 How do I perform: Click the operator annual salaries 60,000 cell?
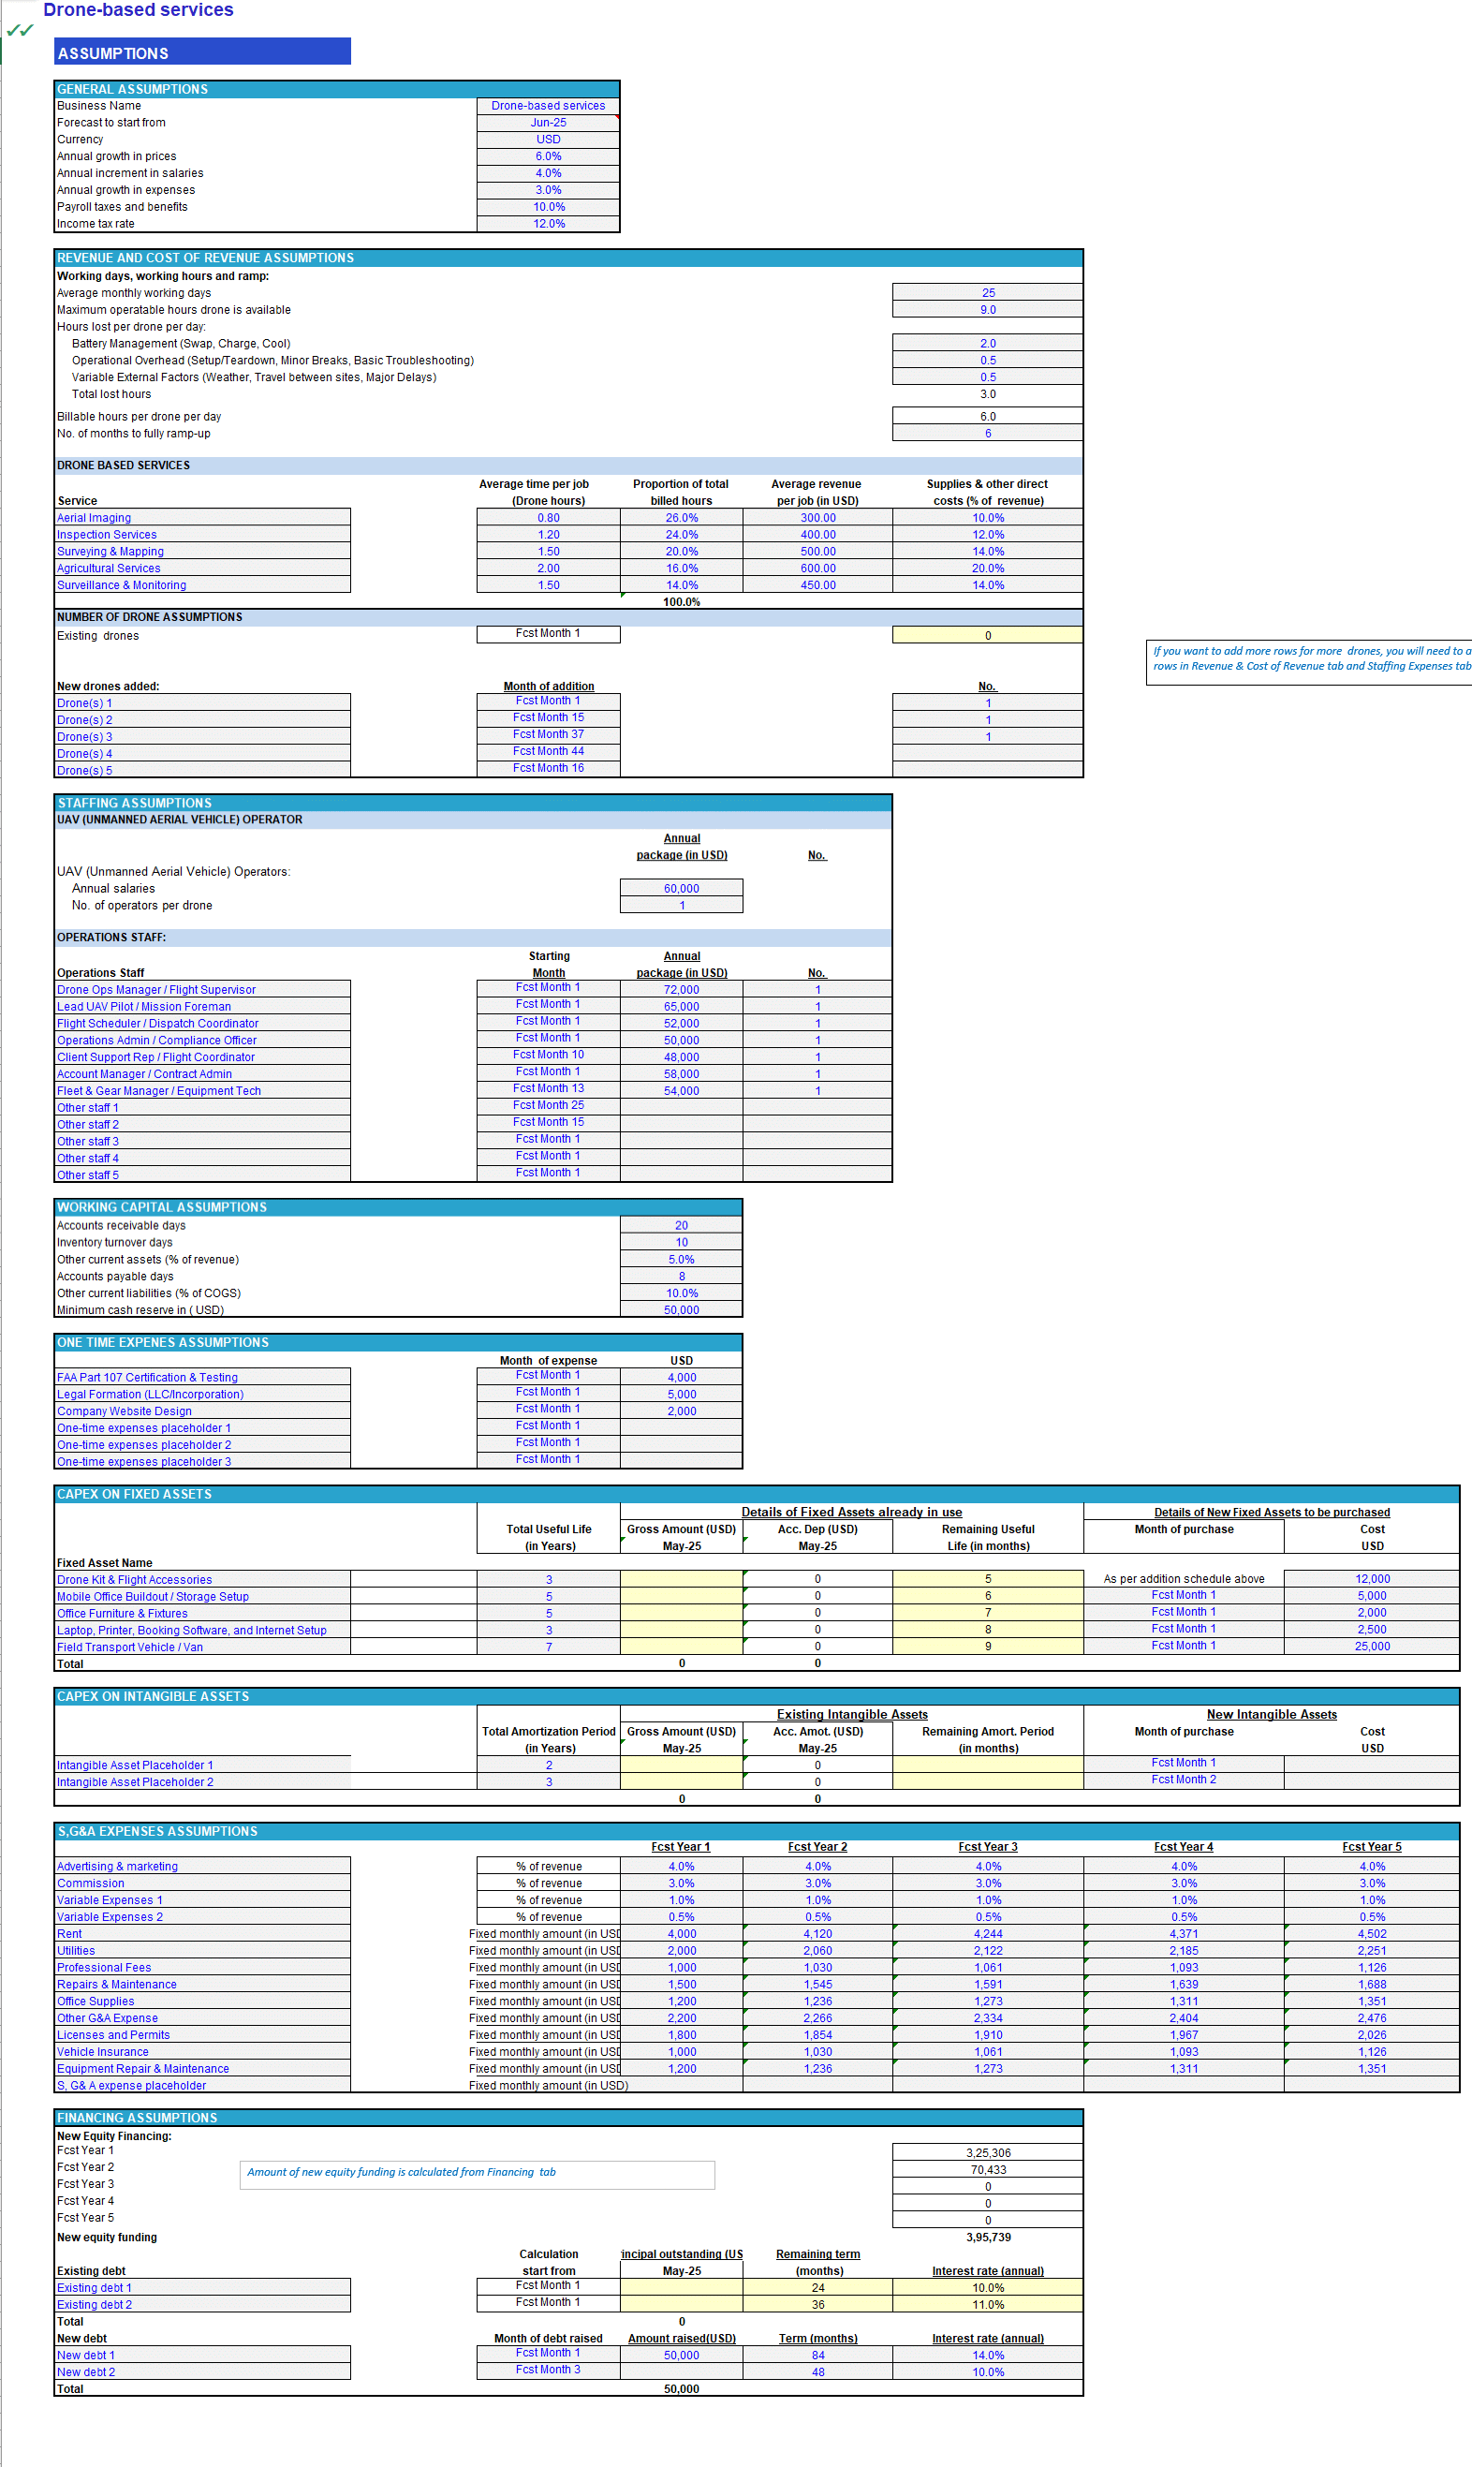point(682,889)
